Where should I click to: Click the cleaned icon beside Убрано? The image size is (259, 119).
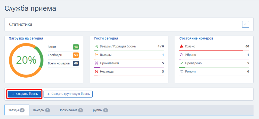182,55
